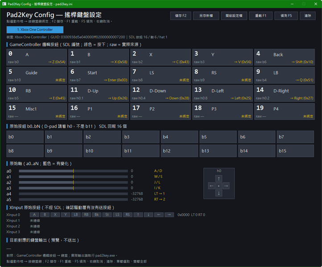Select logical button 0 A tile
The height and width of the screenshot is (267, 322).
(x=37, y=57)
